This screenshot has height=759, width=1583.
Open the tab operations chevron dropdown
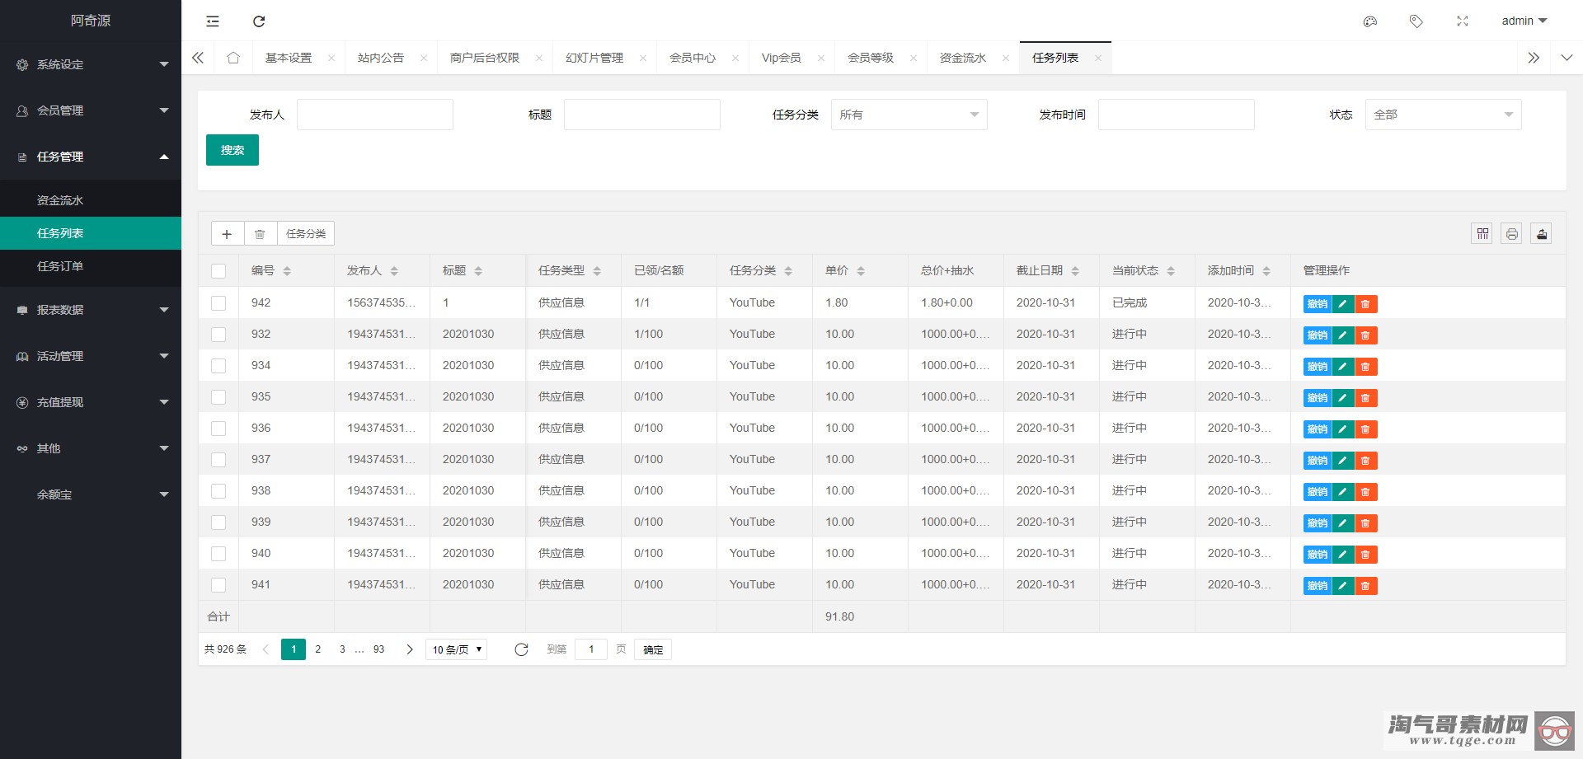point(1567,58)
